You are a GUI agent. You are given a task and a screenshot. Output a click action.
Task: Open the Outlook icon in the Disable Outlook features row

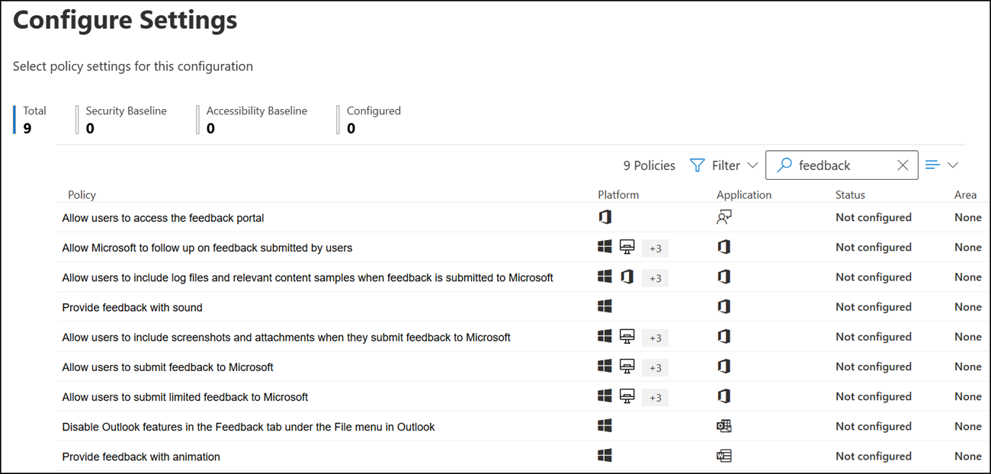click(x=723, y=426)
